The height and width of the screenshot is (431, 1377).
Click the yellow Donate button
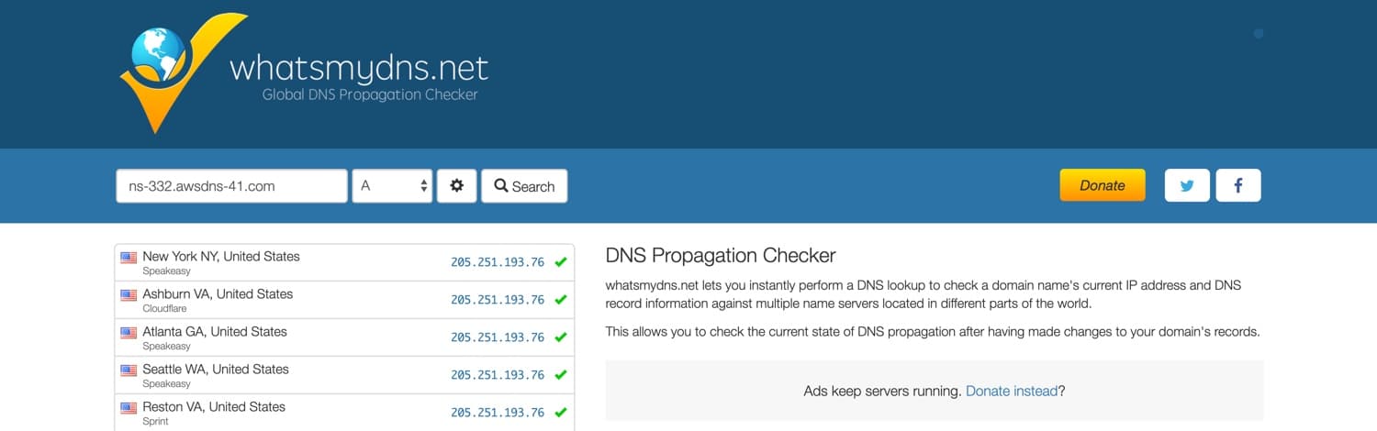click(1102, 185)
